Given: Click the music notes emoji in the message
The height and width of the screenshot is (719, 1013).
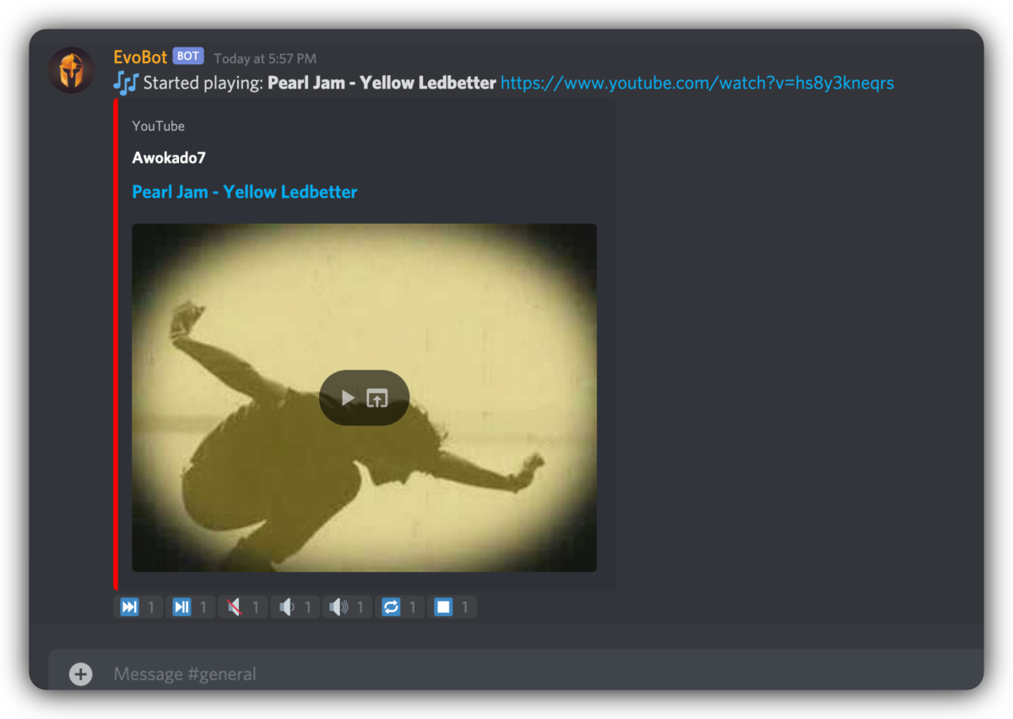Looking at the screenshot, I should click(124, 83).
